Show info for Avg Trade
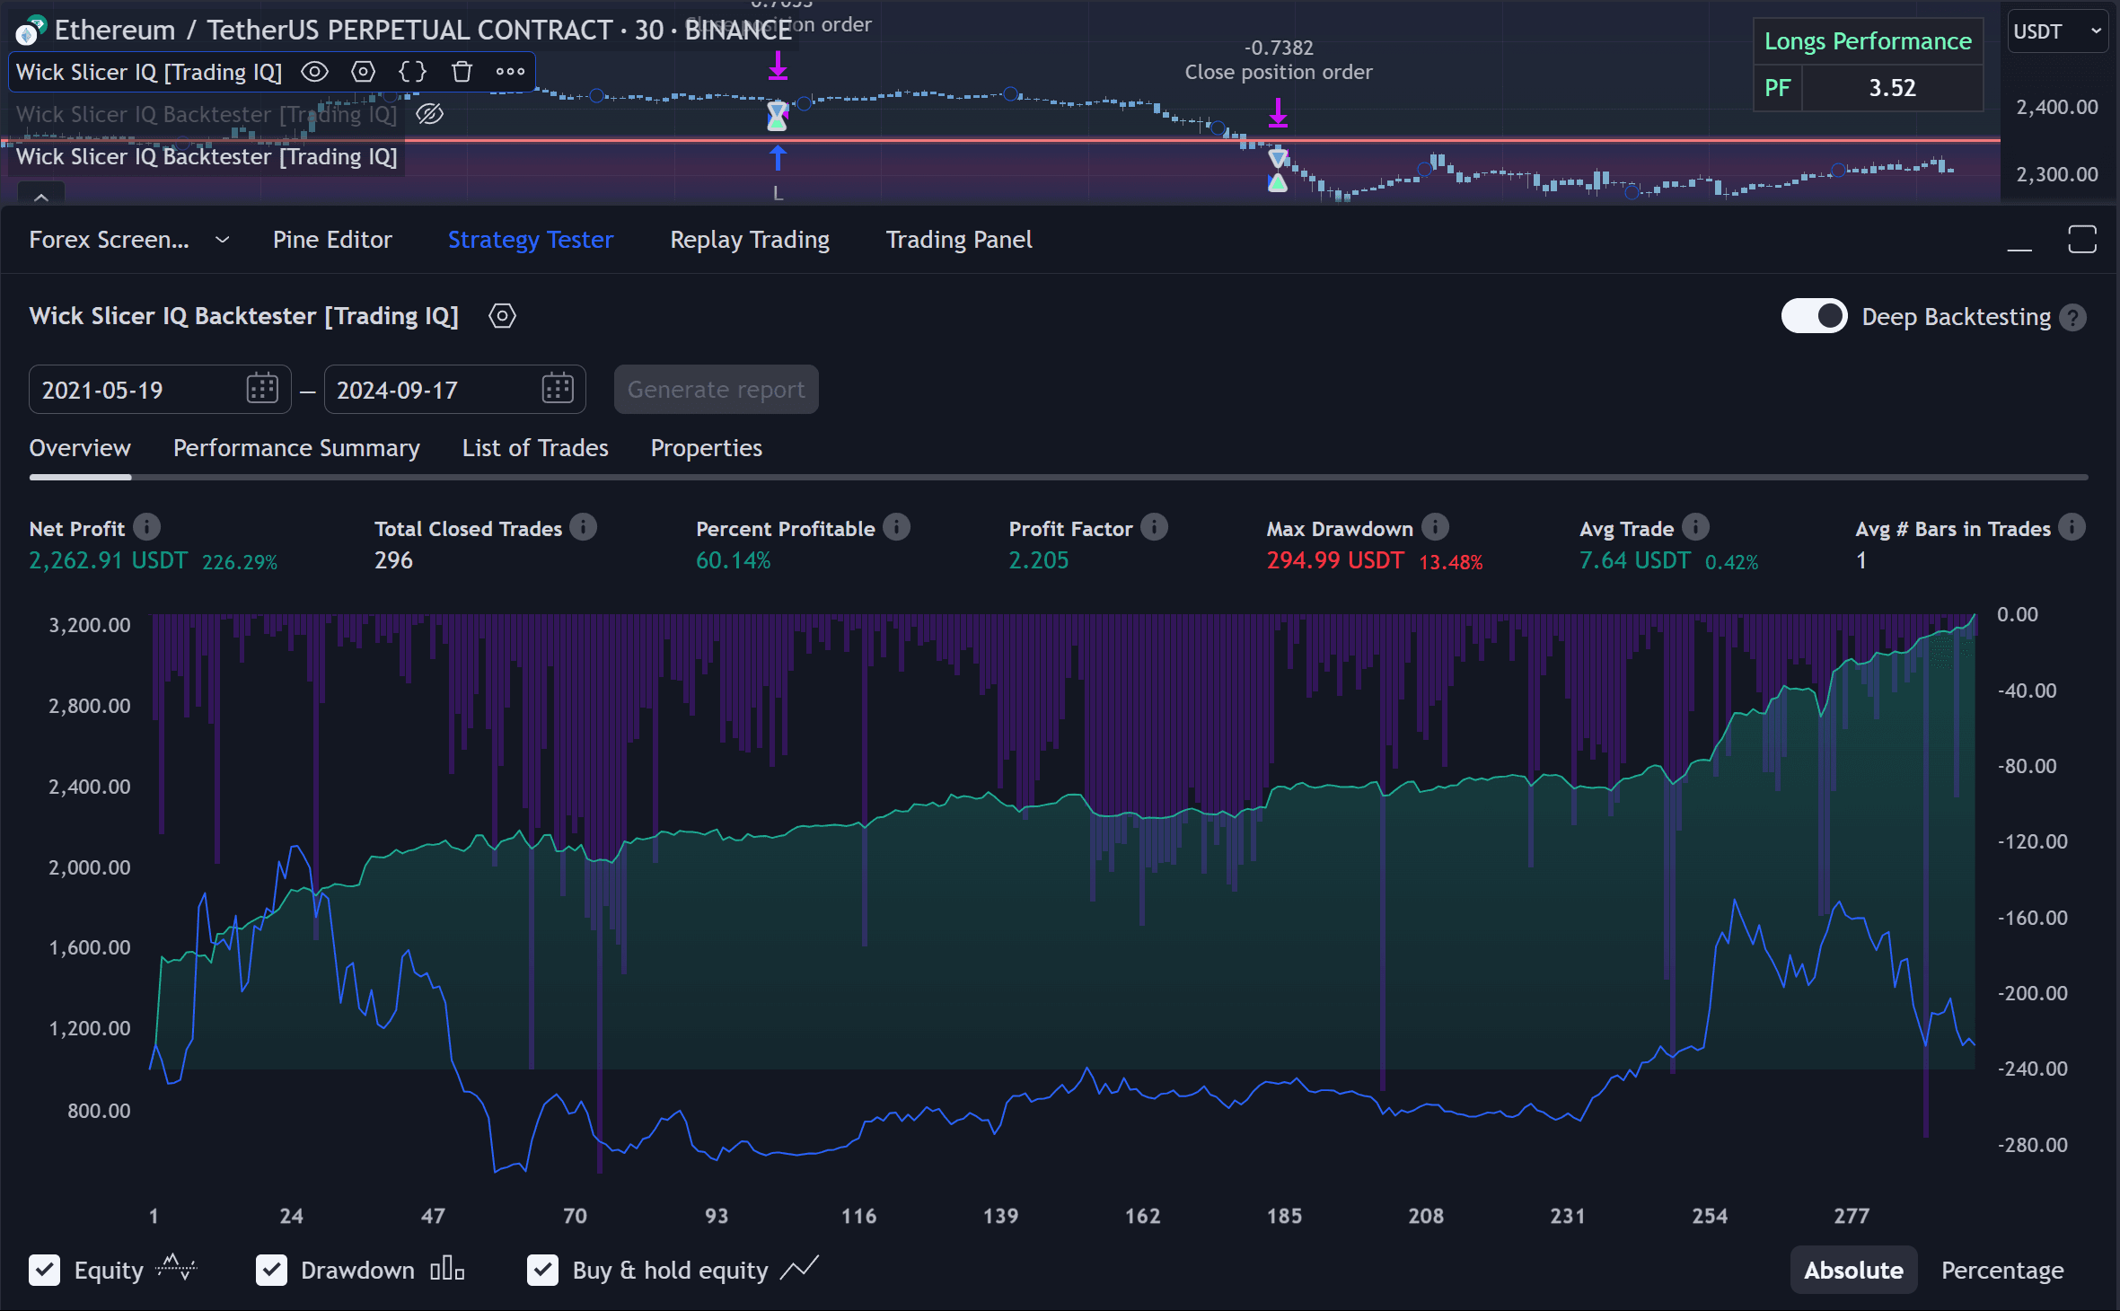Image resolution: width=2120 pixels, height=1311 pixels. click(1695, 527)
